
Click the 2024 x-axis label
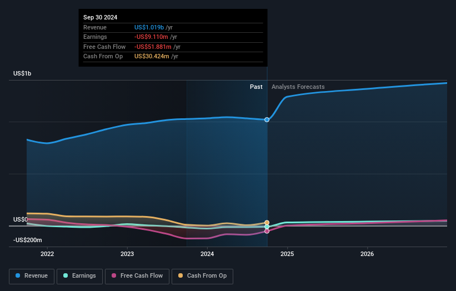pos(207,254)
